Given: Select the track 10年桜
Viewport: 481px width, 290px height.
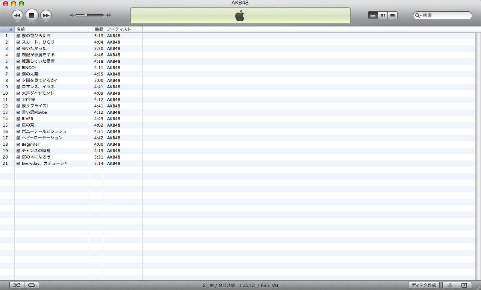Looking at the screenshot, I should 28,100.
